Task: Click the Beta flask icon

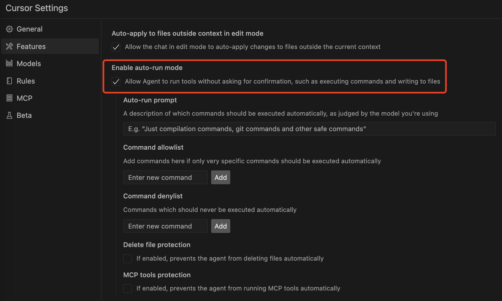Action: (9, 115)
